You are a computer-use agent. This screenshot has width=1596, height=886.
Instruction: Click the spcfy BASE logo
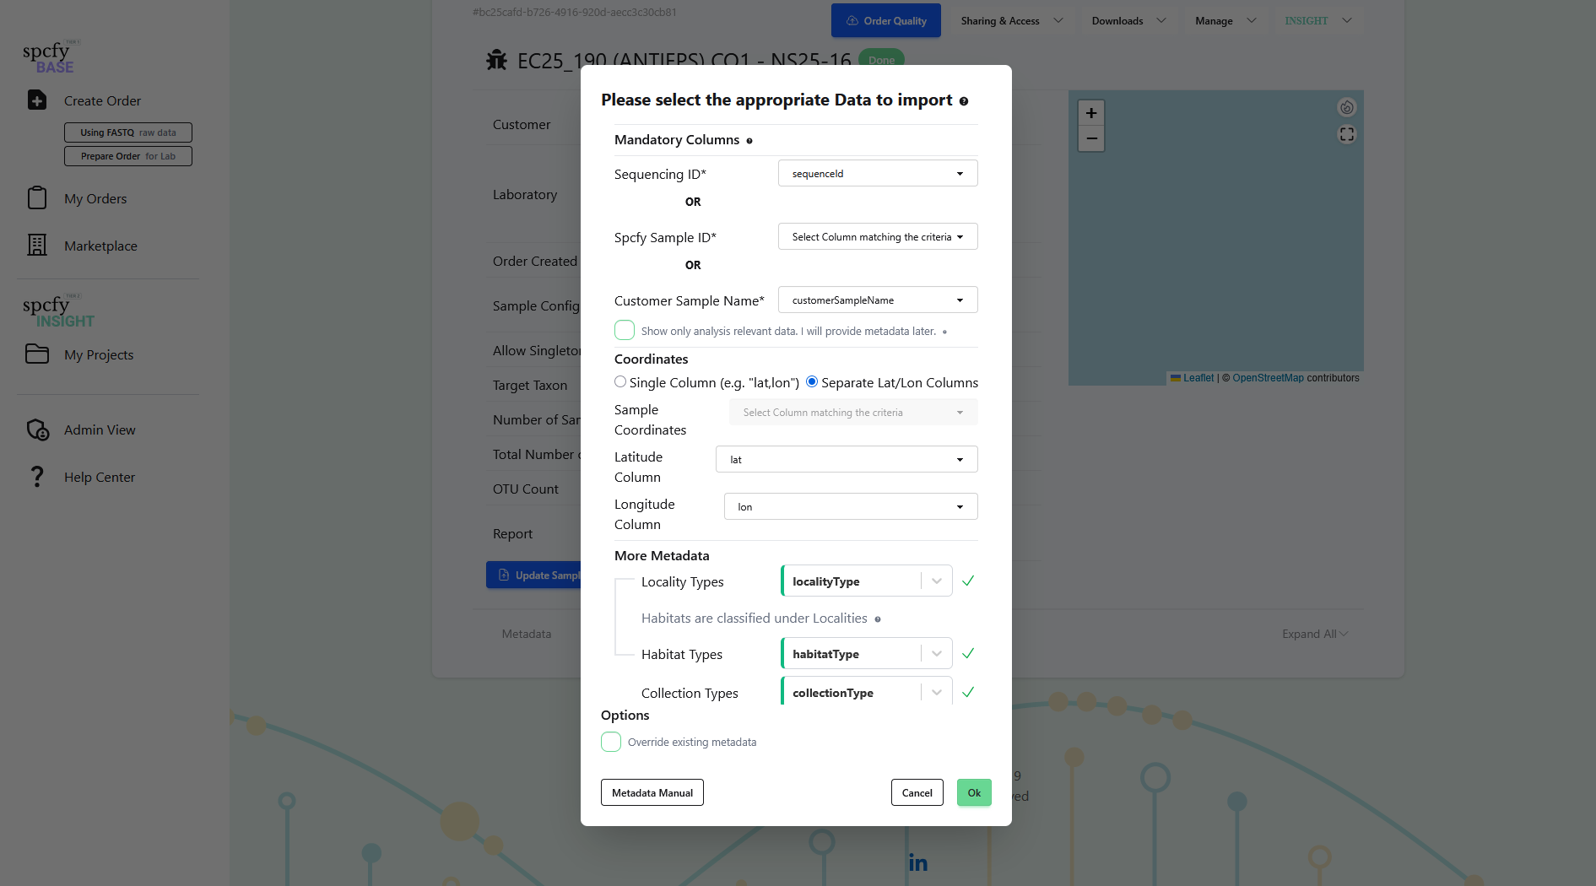point(51,57)
